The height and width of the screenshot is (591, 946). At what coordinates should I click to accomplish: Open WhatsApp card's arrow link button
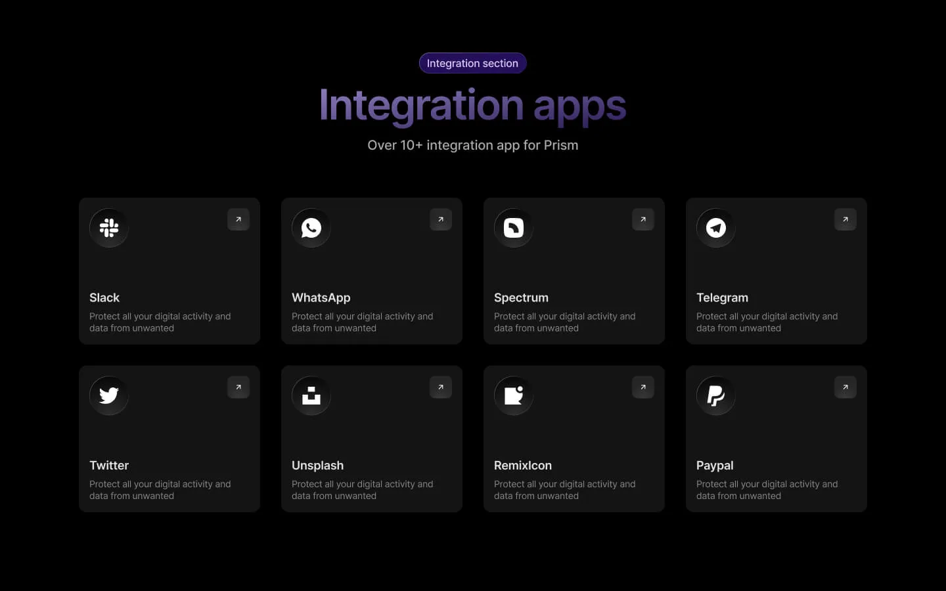441,219
